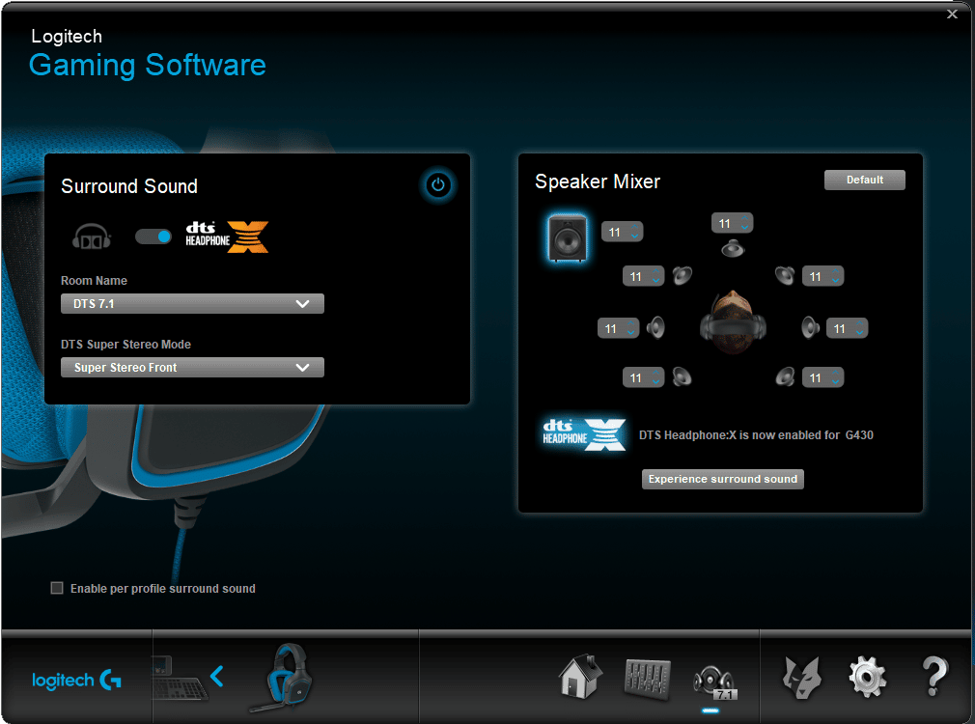Click the center speaker volume value 11
Screen dimensions: 975x724
coord(724,223)
